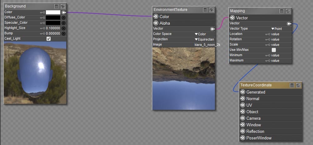The width and height of the screenshot is (313, 145).
Task: Click the EnvironmentTexture Color output socket
Action: click(156, 17)
